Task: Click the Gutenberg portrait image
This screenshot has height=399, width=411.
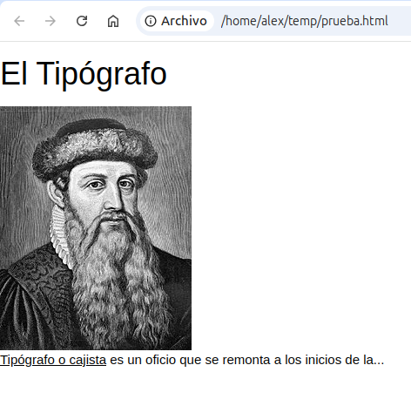Action: click(96, 228)
